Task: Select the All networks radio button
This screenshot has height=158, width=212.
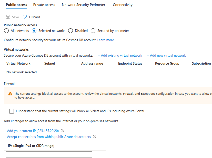Action: coord(6,31)
